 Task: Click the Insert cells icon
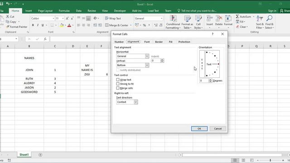pyautogui.click(x=209, y=19)
